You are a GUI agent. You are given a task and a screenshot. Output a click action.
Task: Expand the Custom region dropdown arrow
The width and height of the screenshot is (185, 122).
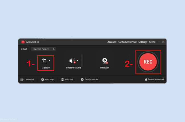coord(49,61)
